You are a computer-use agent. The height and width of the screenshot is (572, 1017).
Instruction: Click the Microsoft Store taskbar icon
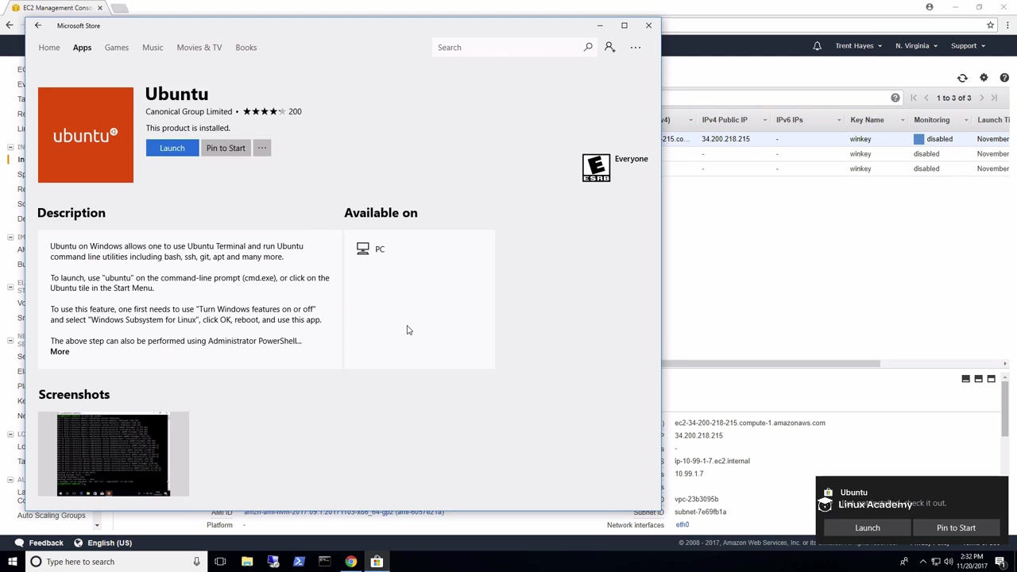377,562
